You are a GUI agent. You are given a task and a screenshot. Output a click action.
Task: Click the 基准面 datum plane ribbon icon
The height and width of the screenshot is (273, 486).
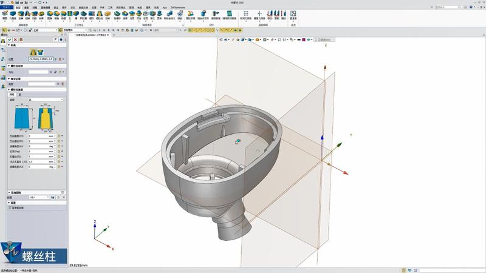tap(293, 13)
